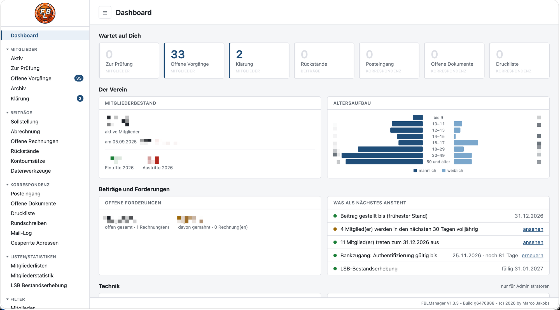Image resolution: width=560 pixels, height=310 pixels.
Task: Click the FBL basketball club logo
Action: 45,13
